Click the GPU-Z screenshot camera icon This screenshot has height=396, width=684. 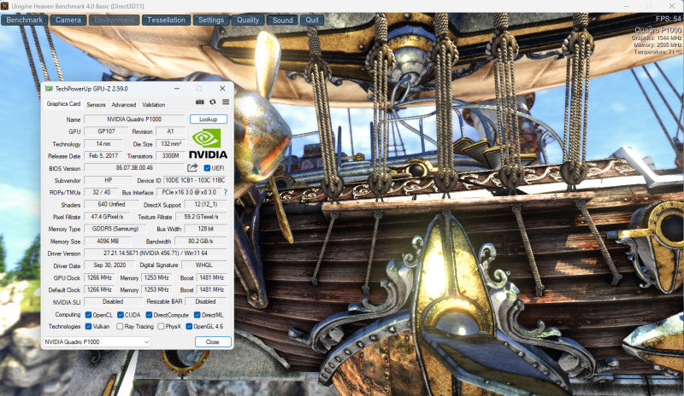199,102
